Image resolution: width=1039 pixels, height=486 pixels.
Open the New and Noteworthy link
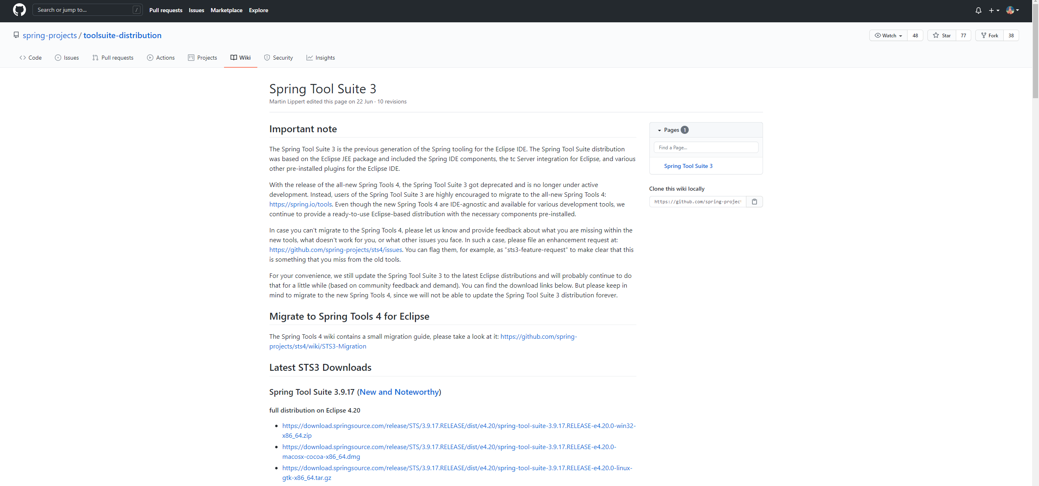[x=399, y=392]
